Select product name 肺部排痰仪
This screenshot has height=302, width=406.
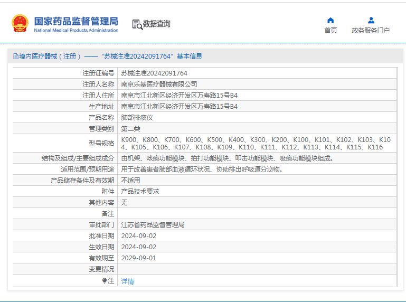(x=137, y=118)
